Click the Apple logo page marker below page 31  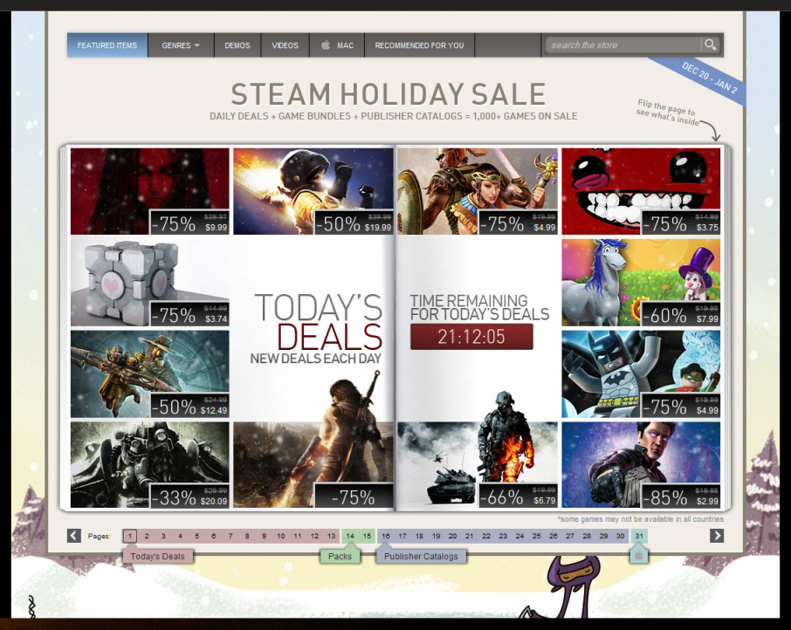(x=639, y=556)
